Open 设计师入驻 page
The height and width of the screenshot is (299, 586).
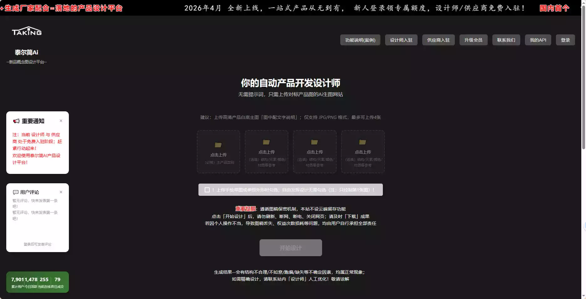click(401, 40)
